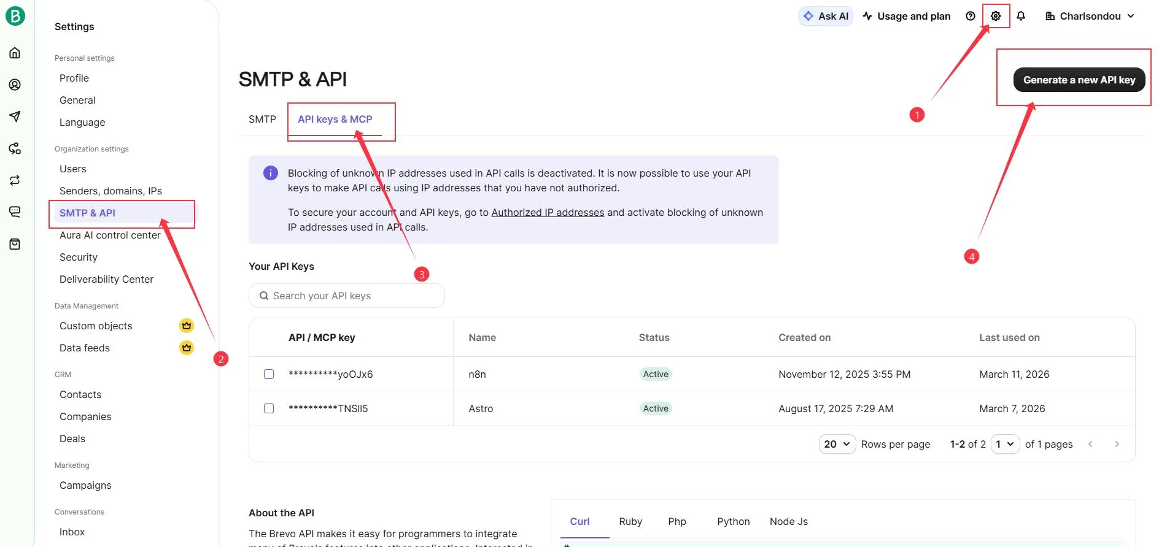The width and height of the screenshot is (1159, 547).
Task: Open the Conversations chat icon
Action: [15, 212]
